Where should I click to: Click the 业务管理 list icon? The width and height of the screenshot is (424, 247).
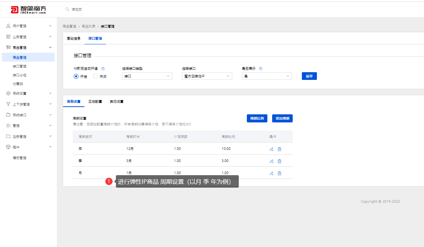click(x=8, y=37)
